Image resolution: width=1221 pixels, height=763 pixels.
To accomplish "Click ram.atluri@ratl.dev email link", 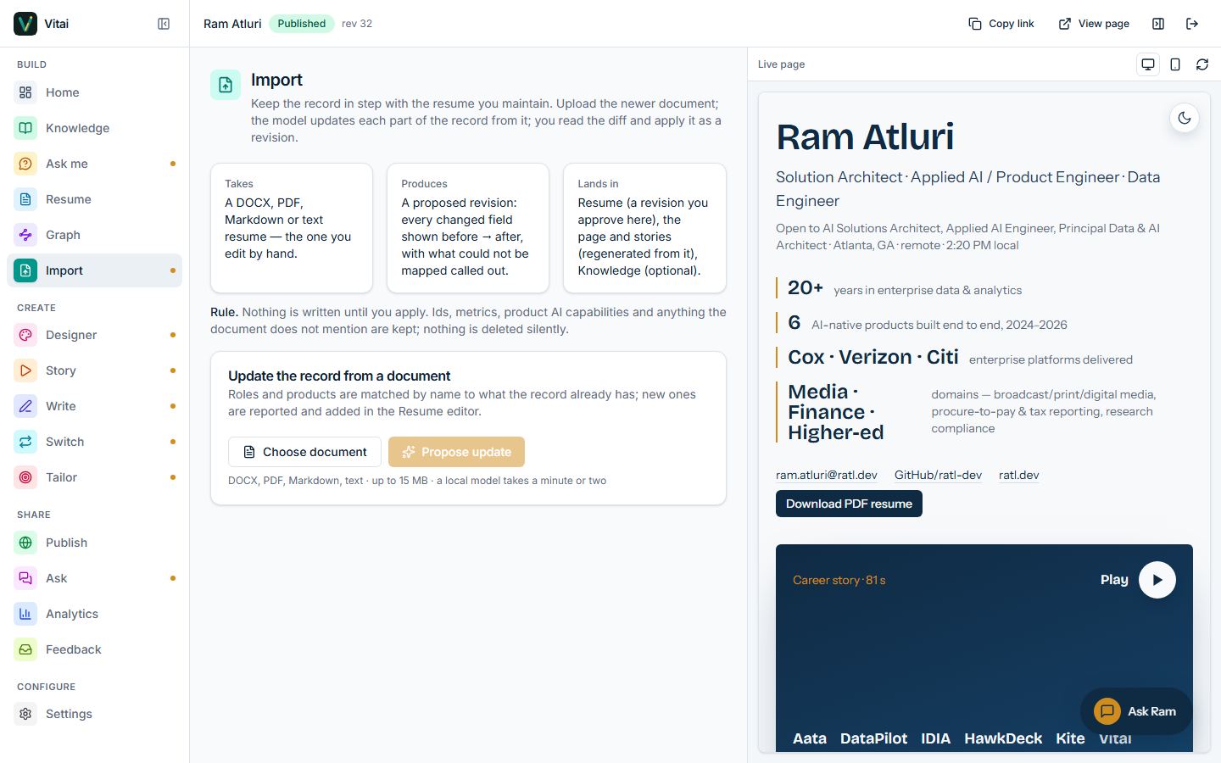I will tap(827, 475).
